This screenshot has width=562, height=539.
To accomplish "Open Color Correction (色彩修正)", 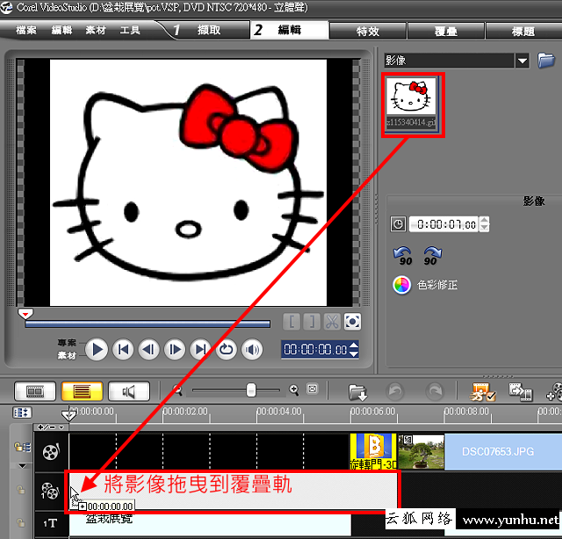I will (x=425, y=285).
